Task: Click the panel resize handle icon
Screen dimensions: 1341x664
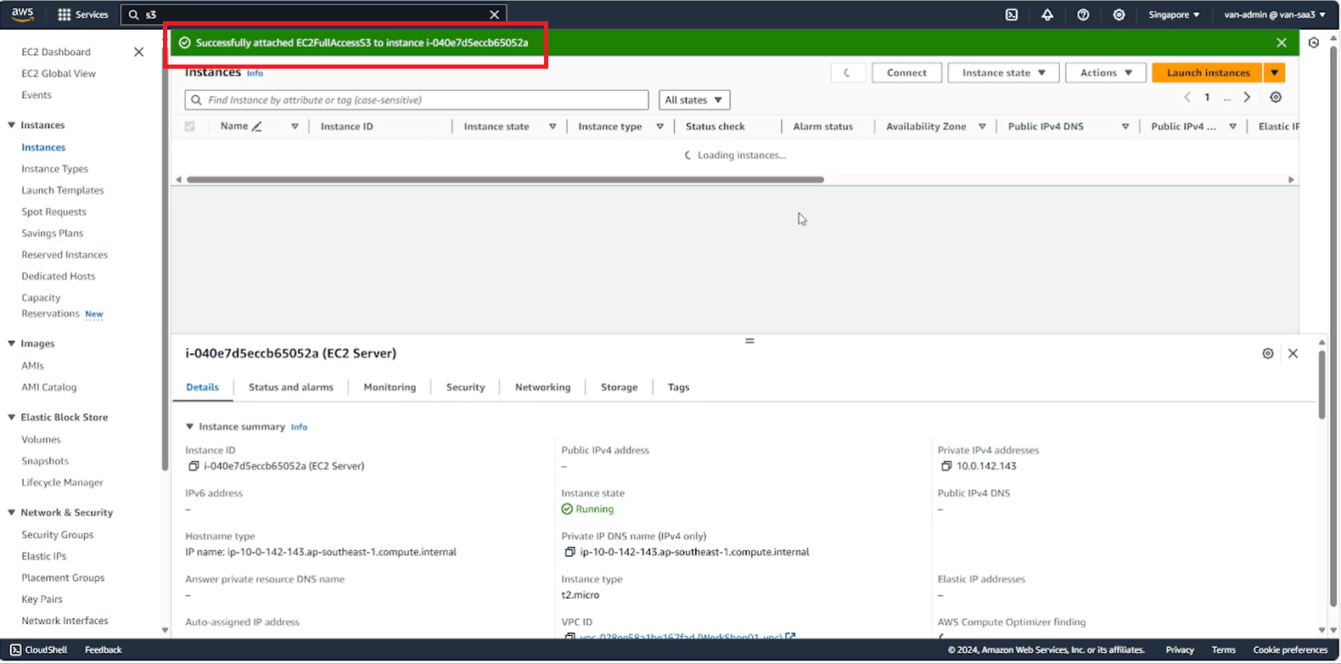Action: point(749,340)
